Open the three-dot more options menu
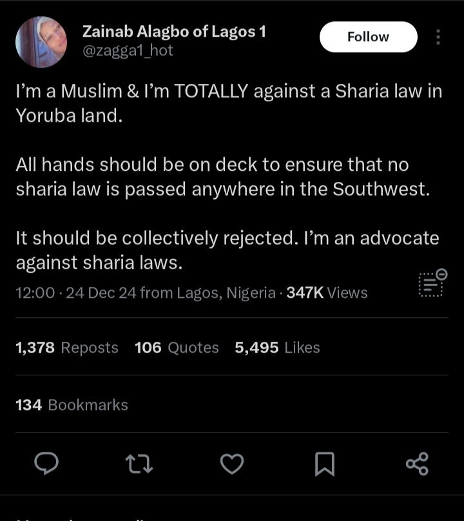 (x=438, y=37)
